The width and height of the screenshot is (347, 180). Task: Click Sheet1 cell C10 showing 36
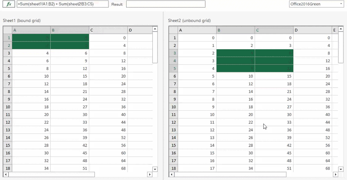click(108, 107)
